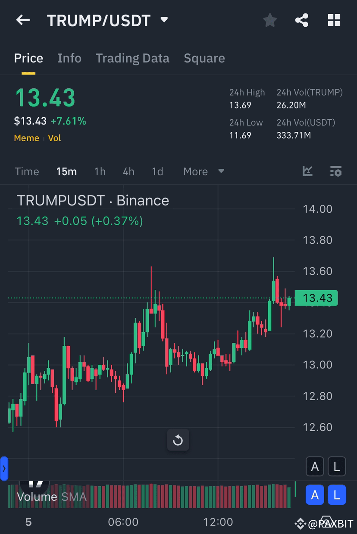The height and width of the screenshot is (534, 357).
Task: Open the grid layout icon
Action: tap(334, 20)
